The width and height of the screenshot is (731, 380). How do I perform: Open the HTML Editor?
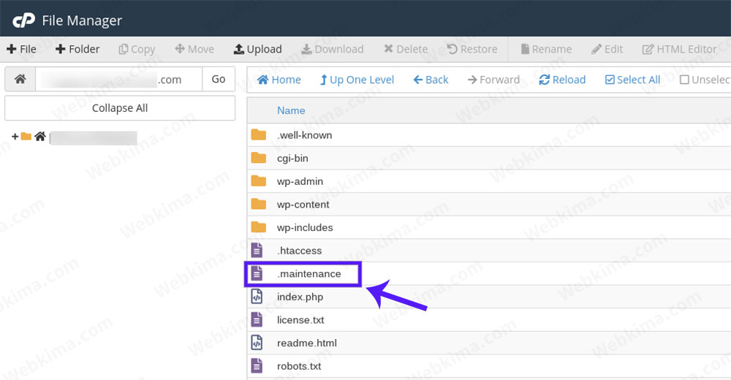tap(679, 49)
